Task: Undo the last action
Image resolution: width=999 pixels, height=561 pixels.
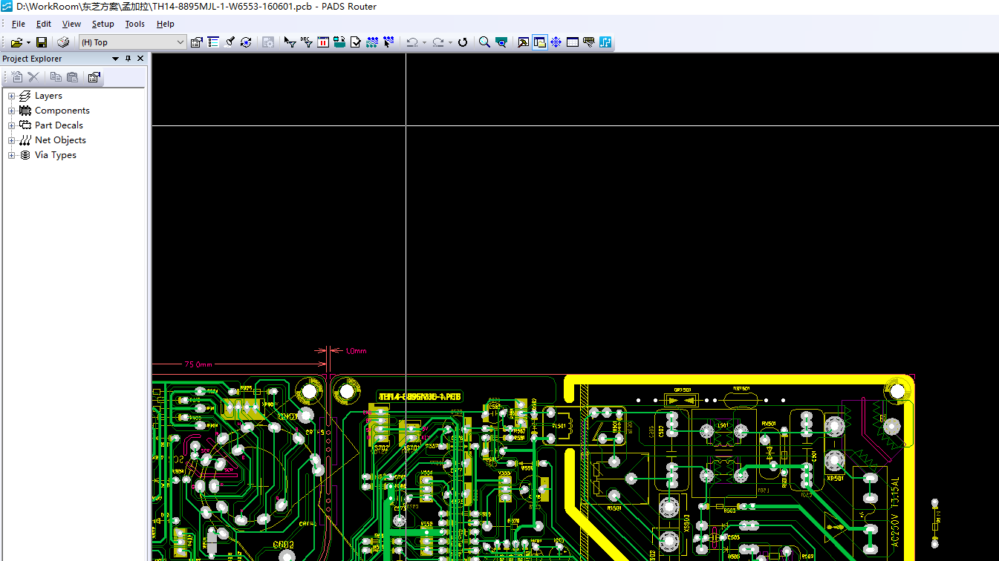Action: 412,42
